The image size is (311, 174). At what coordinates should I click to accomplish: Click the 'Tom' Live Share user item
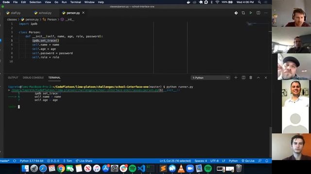tap(68, 161)
